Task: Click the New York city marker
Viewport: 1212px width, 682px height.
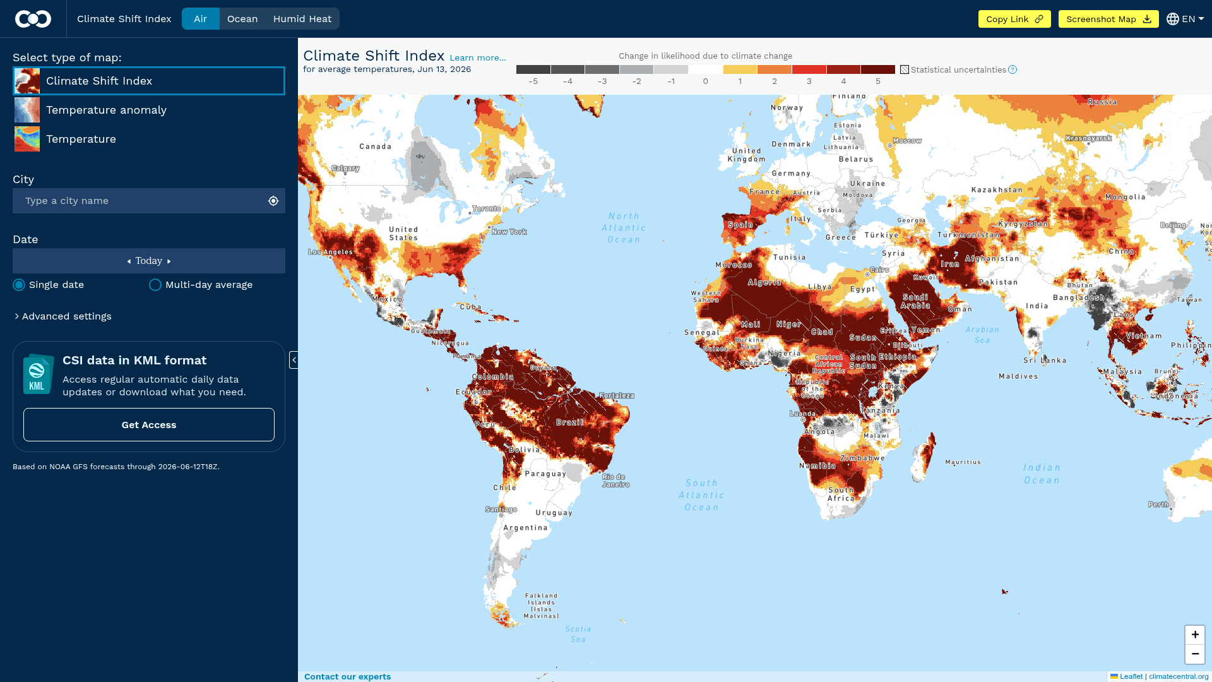Action: click(489, 227)
